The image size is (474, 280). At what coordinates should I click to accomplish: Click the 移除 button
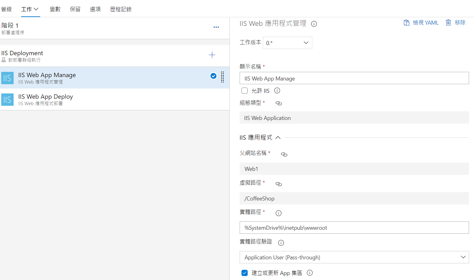click(x=455, y=23)
